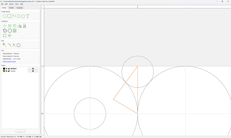Screen dimensions: 231x138
Task: Activate the Resize transform tool
Action: (x=10, y=26)
